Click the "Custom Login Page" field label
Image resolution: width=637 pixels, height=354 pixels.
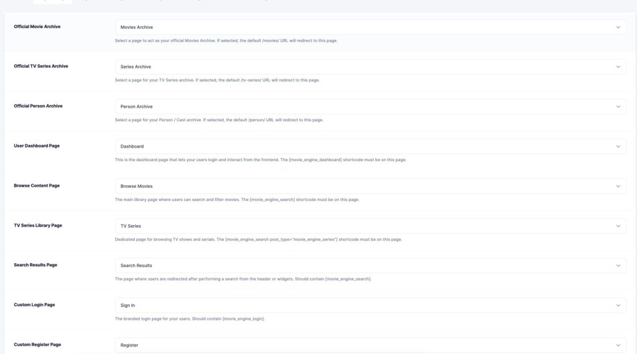(x=34, y=305)
